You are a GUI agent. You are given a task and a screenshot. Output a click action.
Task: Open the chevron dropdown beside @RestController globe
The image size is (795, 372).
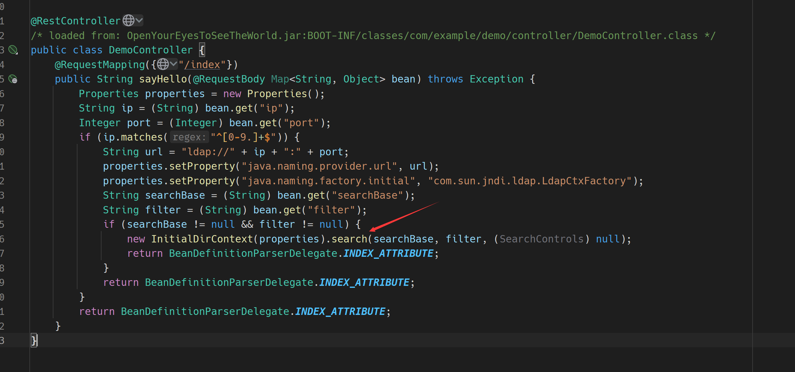pos(139,21)
